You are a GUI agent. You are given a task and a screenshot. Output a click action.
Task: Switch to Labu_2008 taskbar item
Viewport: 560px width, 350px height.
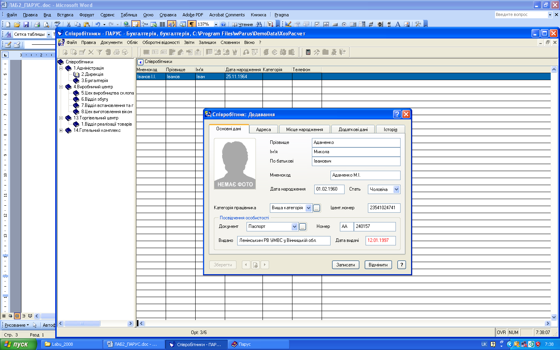71,344
